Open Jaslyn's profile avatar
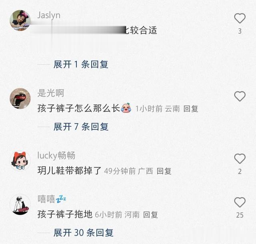 coord(20,20)
